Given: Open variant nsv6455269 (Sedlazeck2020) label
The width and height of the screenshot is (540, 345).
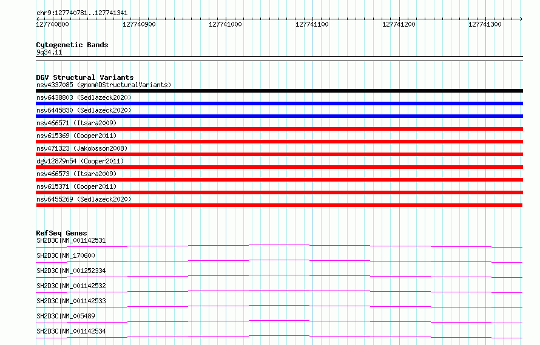Looking at the screenshot, I should [x=84, y=199].
